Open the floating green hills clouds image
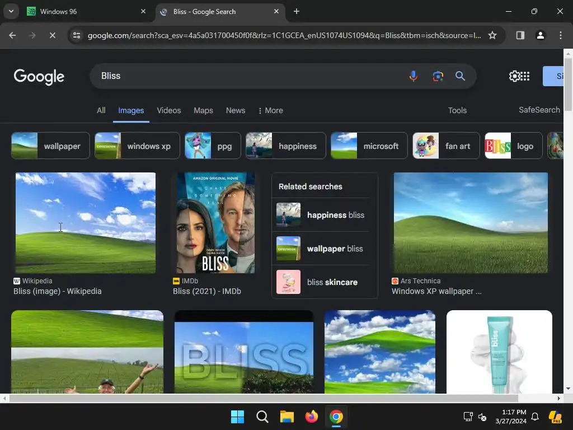The image size is (573, 430). pyautogui.click(x=380, y=352)
